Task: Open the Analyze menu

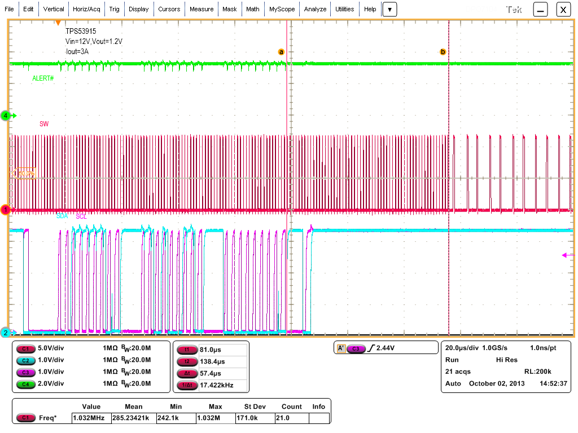Action: tap(315, 8)
